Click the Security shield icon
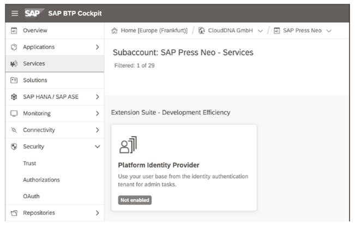This screenshot has height=225, width=355. point(14,146)
